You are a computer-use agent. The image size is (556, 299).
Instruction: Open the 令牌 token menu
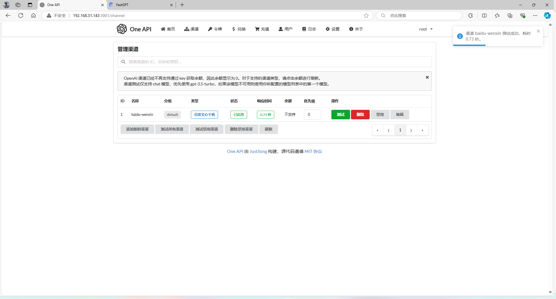pos(215,29)
